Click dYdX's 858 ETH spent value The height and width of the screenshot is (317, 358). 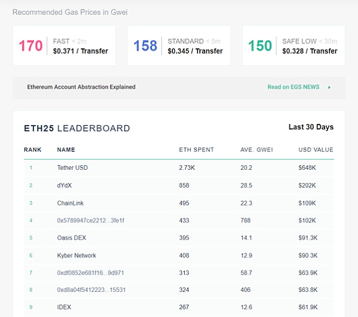tap(184, 185)
